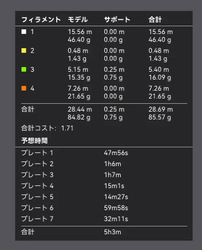Click the 合計コスト value 1.71
The image size is (202, 250).
click(x=67, y=128)
